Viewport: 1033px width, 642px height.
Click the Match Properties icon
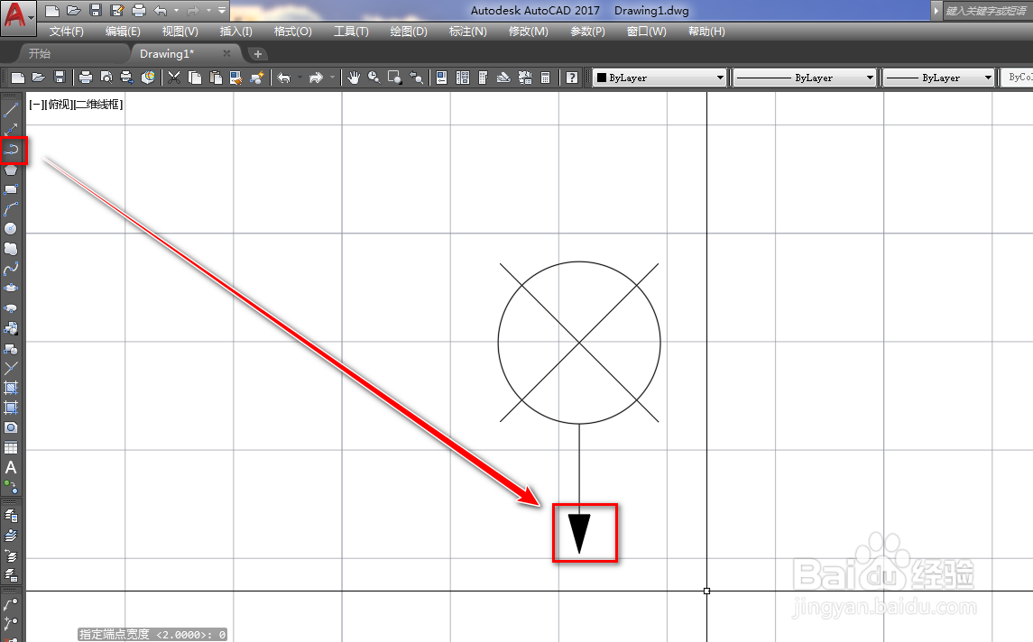pyautogui.click(x=235, y=78)
